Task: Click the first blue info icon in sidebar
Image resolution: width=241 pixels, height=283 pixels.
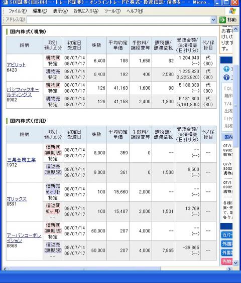Action: click(x=226, y=69)
